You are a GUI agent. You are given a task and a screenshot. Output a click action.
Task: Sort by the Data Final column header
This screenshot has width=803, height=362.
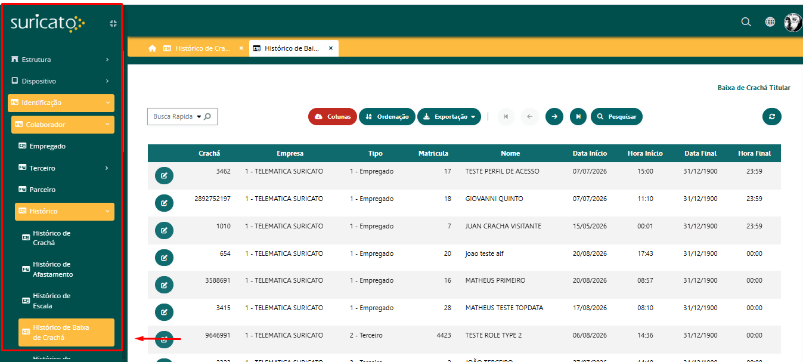(700, 153)
